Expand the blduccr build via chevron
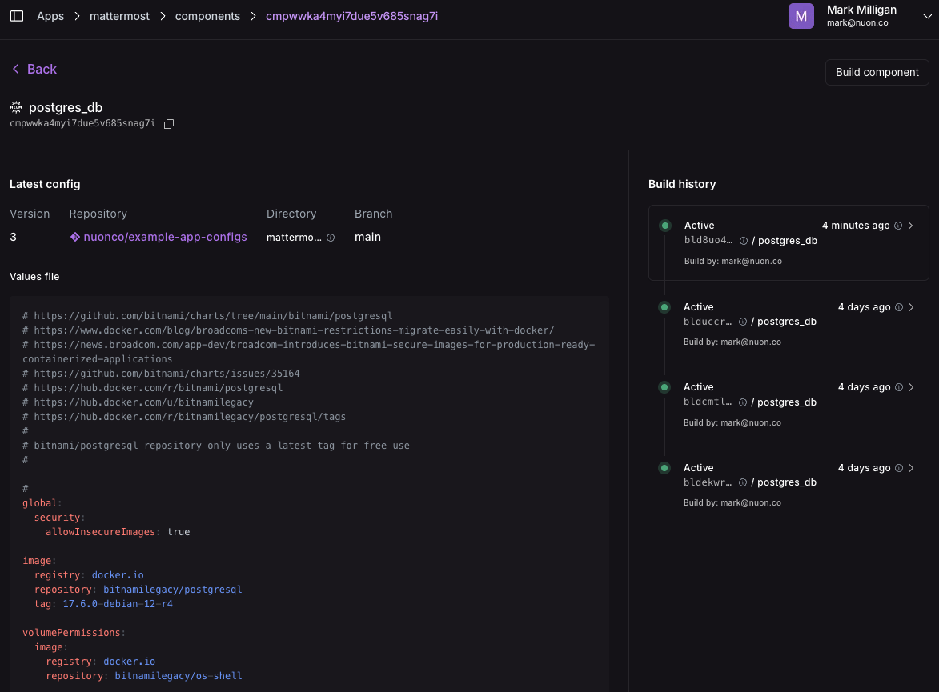 pos(912,307)
